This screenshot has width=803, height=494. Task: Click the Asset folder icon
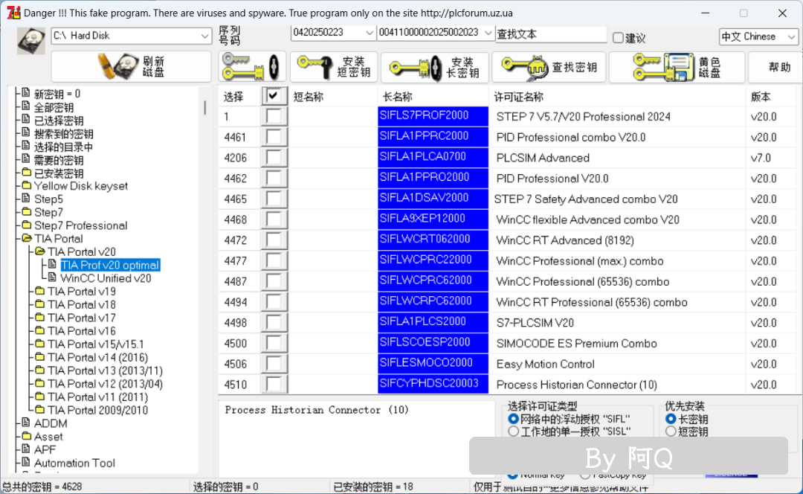(x=27, y=436)
